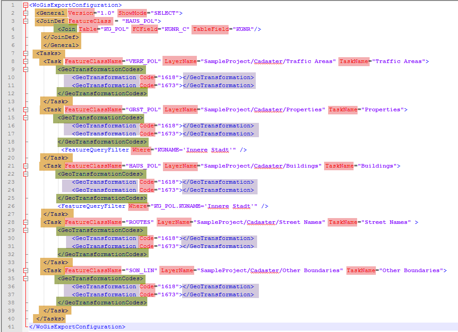Click the TaskName attribute for Street Names
The image size is (458, 332).
click(x=343, y=222)
